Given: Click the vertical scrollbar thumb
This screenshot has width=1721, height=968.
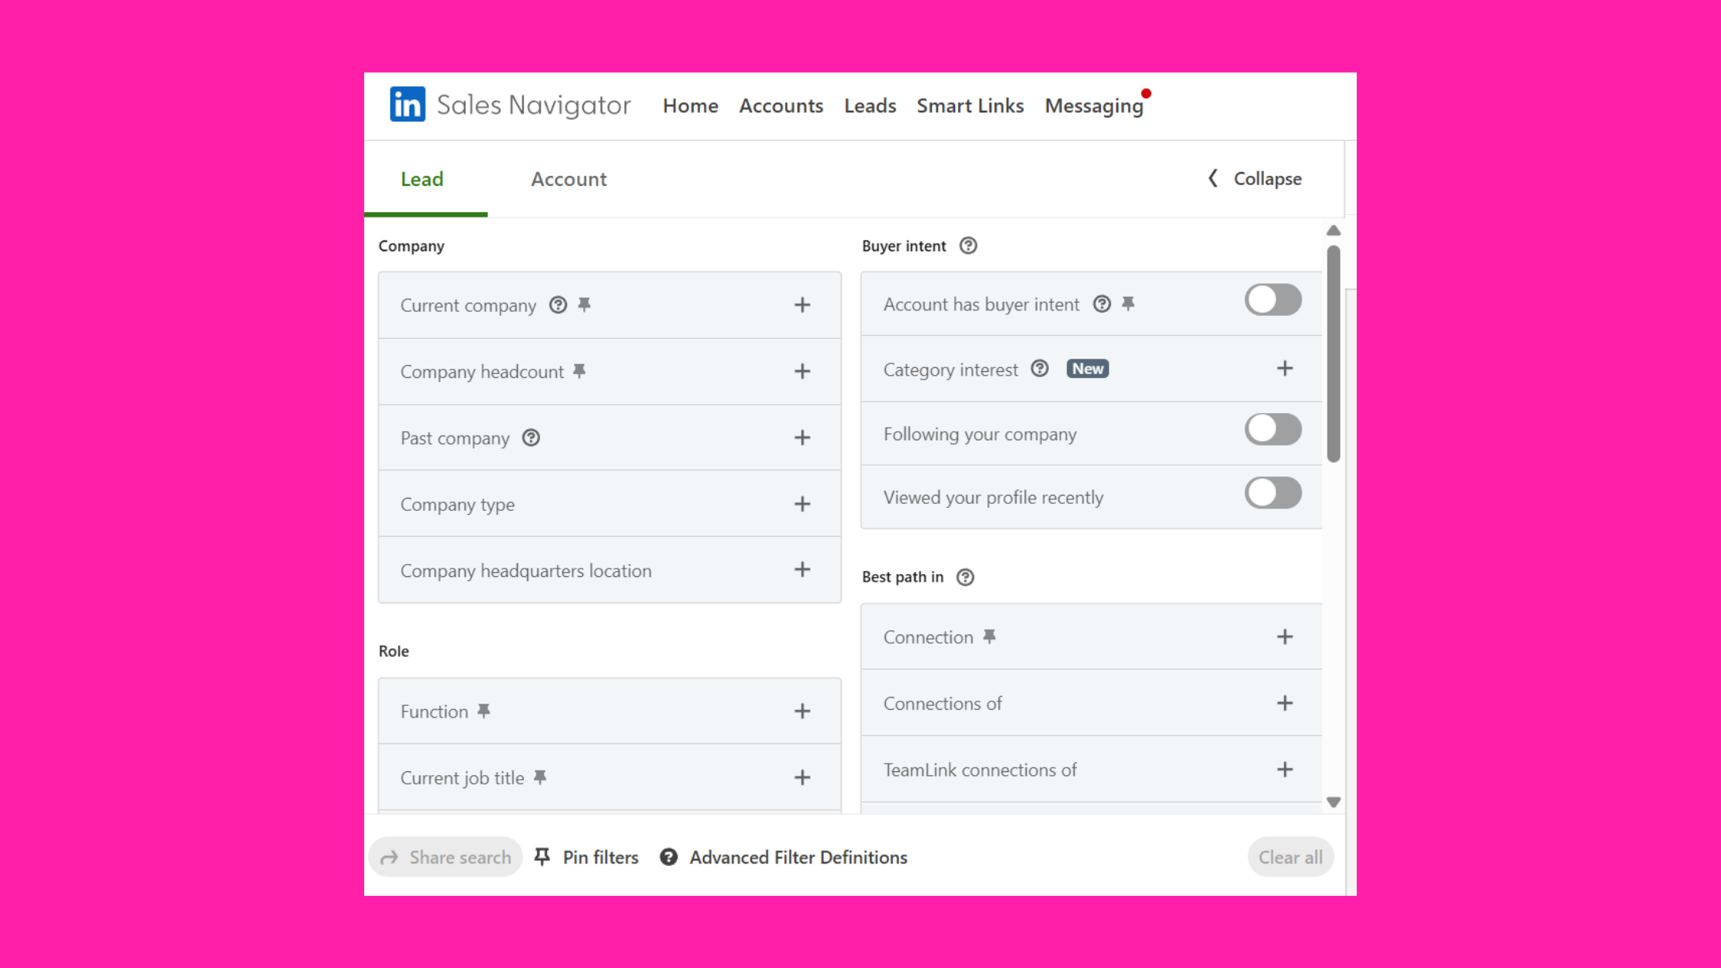Looking at the screenshot, I should [x=1334, y=353].
